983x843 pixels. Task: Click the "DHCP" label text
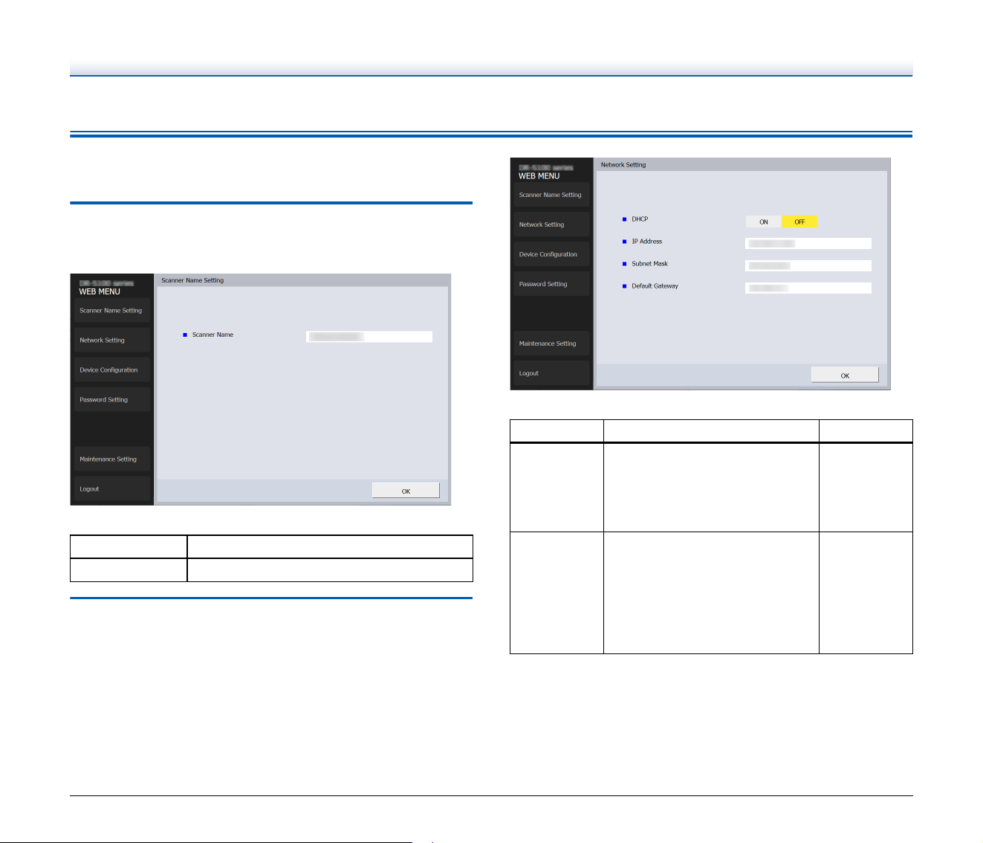click(x=640, y=219)
